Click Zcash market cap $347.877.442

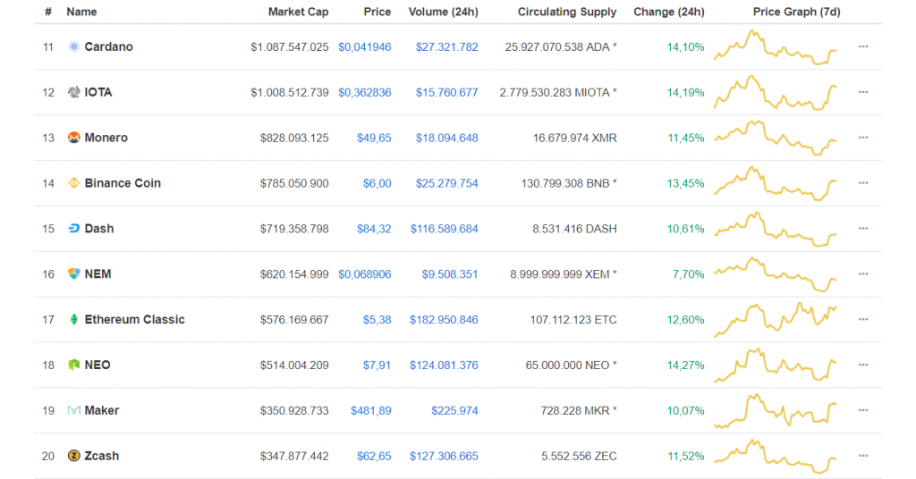[294, 457]
